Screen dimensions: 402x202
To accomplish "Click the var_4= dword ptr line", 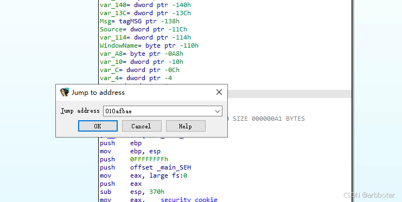I will coord(136,78).
